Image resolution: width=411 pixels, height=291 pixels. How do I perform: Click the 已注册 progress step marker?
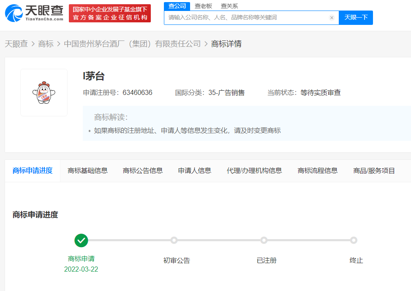pyautogui.click(x=264, y=240)
